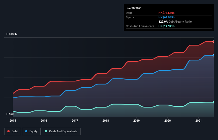Click Cash And Equivalents label in tooltip
The image size is (218, 140).
pos(140,26)
